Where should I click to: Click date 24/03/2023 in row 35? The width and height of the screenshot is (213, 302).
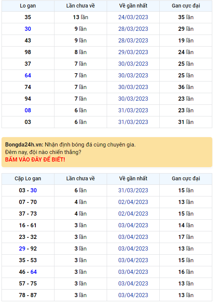[133, 17]
